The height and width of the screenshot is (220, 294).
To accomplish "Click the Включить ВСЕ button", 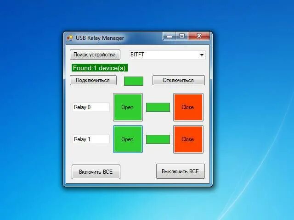I will [x=96, y=172].
